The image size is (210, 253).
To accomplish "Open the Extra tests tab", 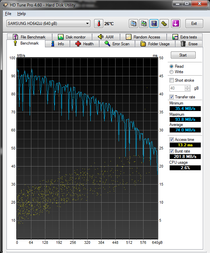I will pos(185,37).
